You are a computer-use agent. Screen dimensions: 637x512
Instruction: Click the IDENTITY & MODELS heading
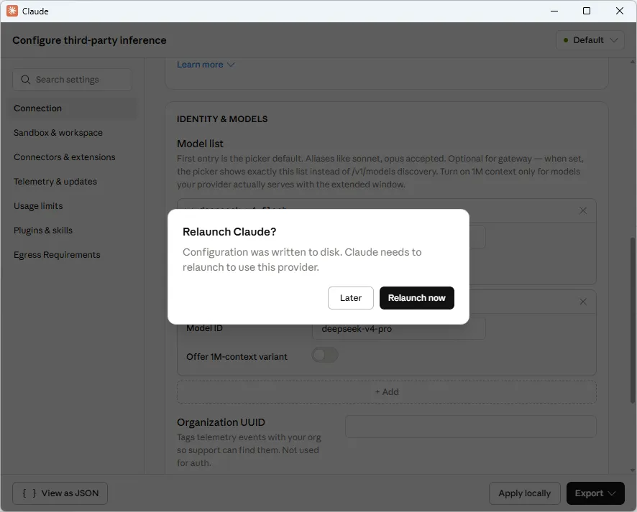tap(222, 119)
